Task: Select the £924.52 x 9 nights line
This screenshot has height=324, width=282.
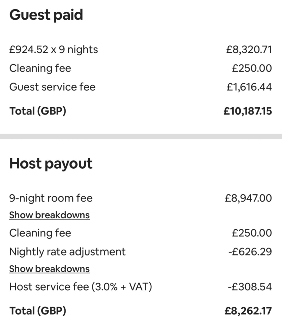Action: pyautogui.click(x=54, y=50)
